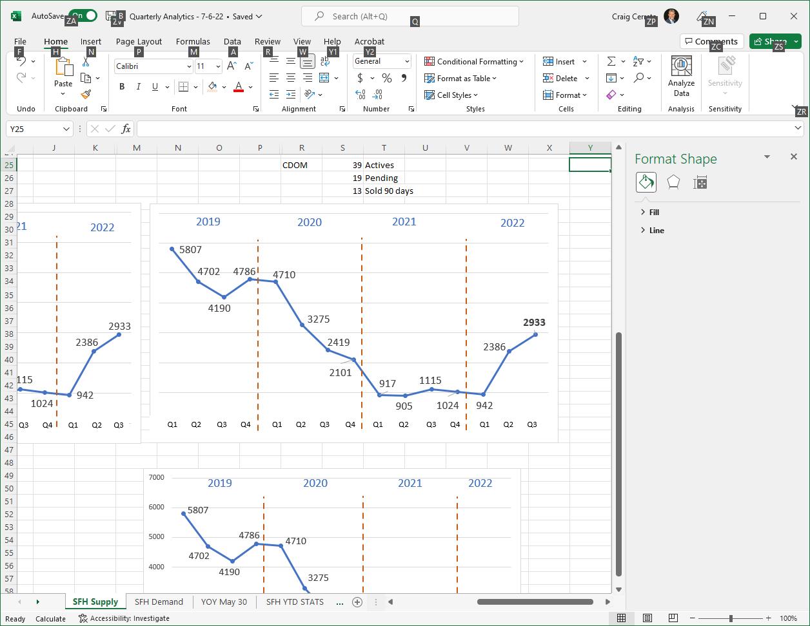Click the Insert Function fx icon
Screen dimensions: 810x626
click(126, 129)
